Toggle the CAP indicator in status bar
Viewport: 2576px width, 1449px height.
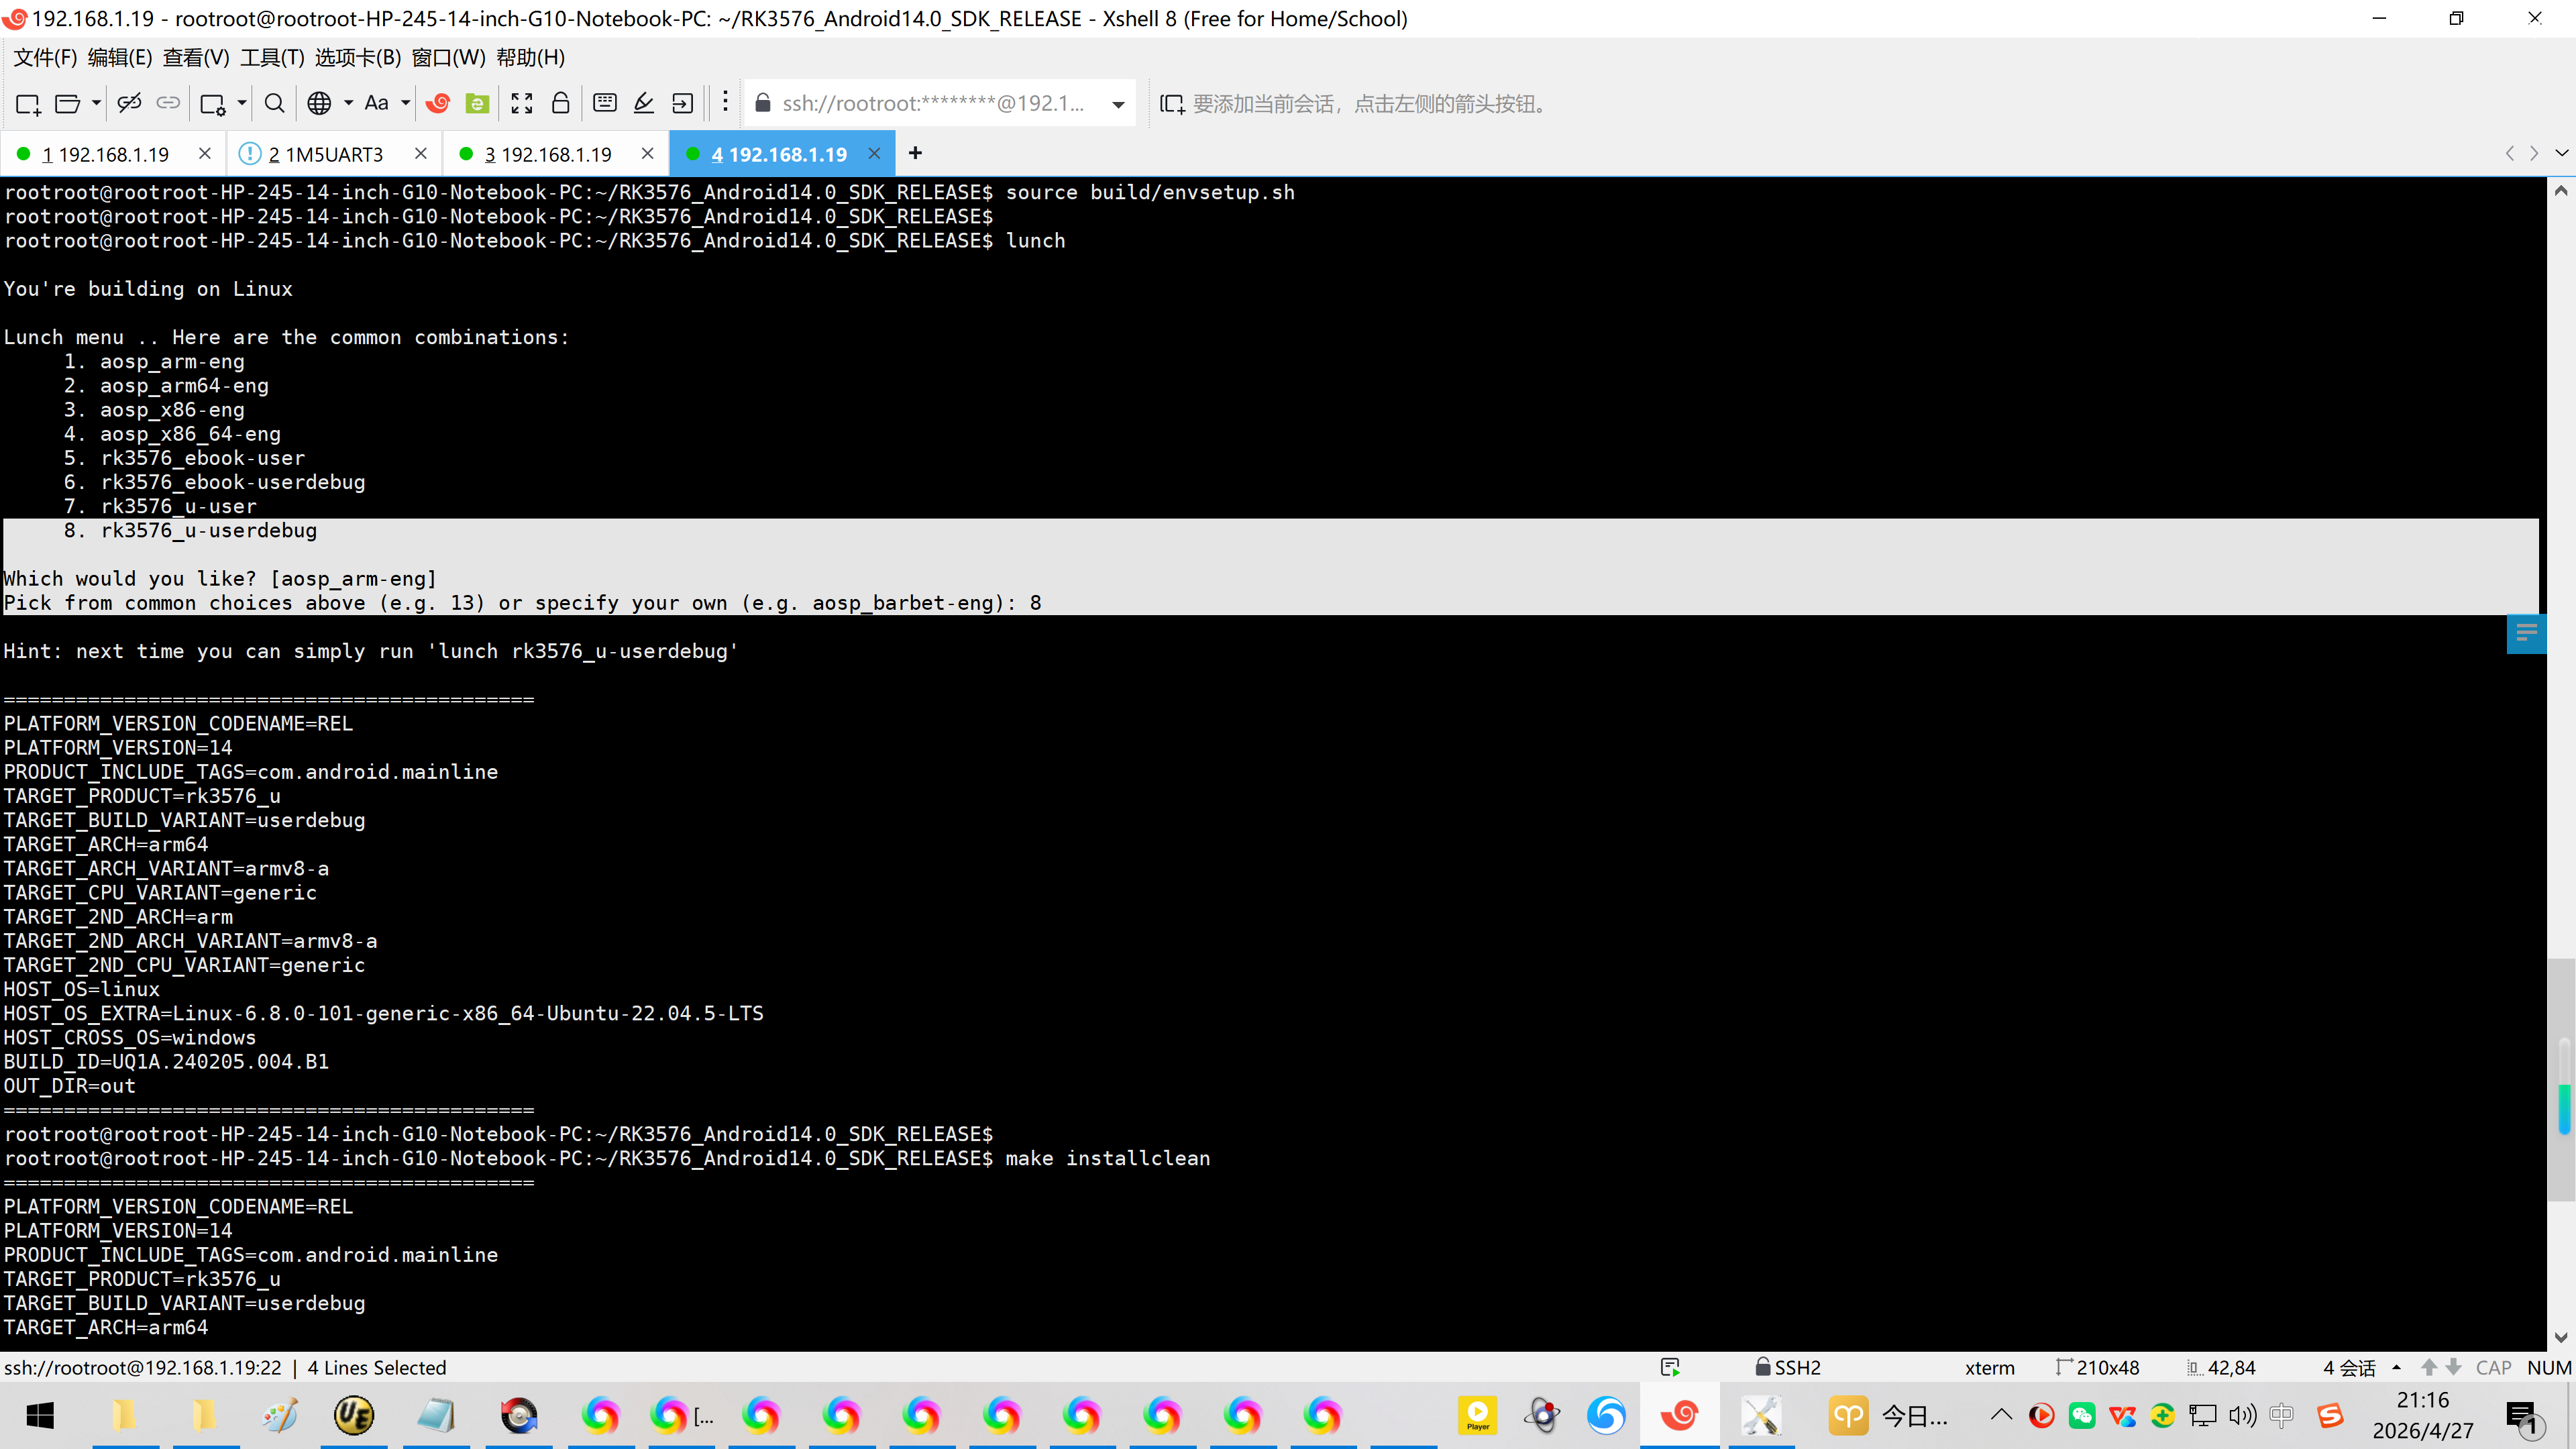(2493, 1367)
